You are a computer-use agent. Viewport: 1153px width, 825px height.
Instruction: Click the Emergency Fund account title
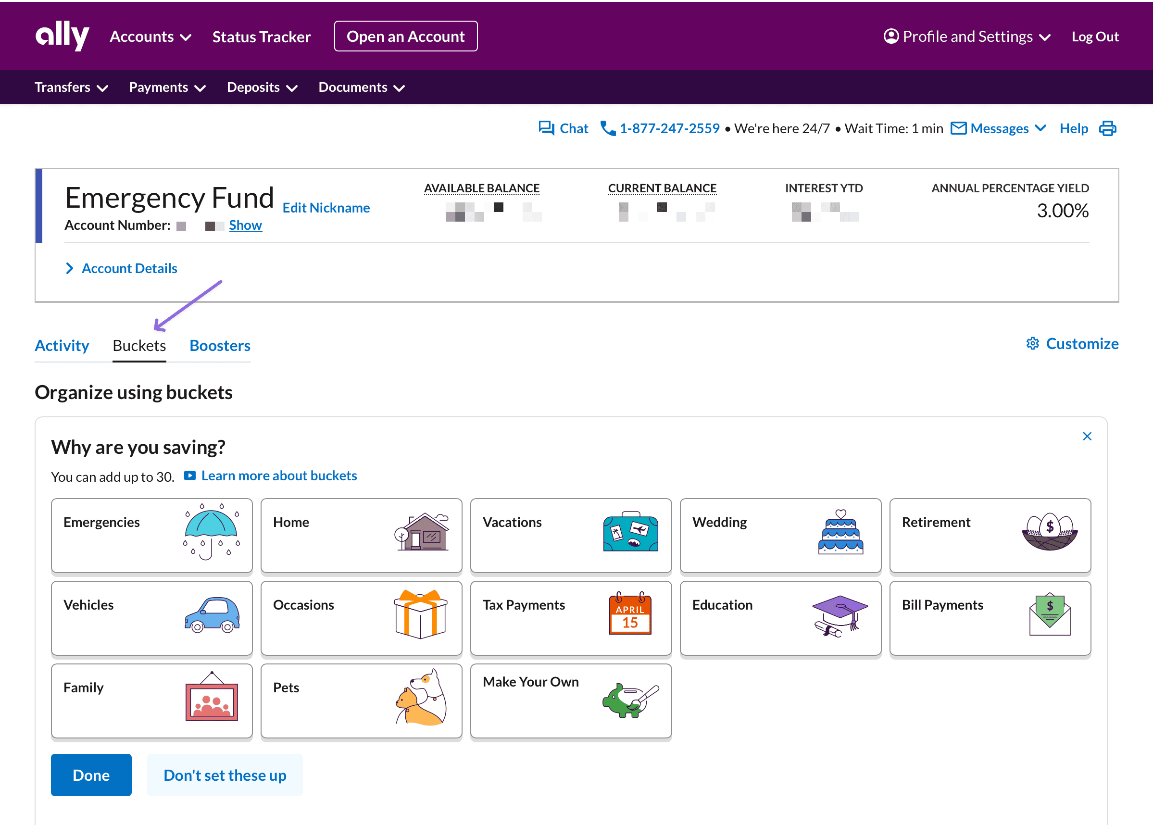170,198
